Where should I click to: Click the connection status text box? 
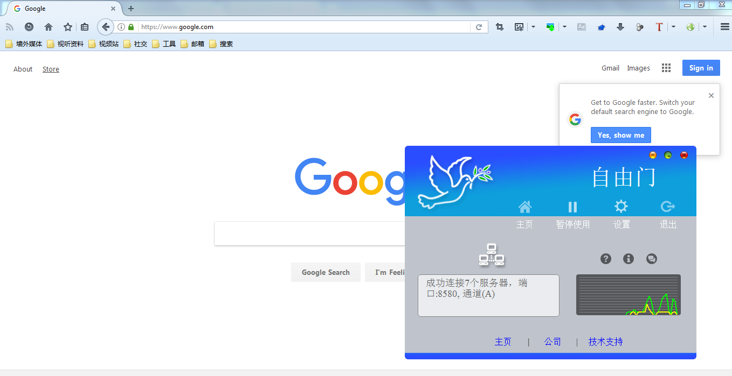(488, 295)
